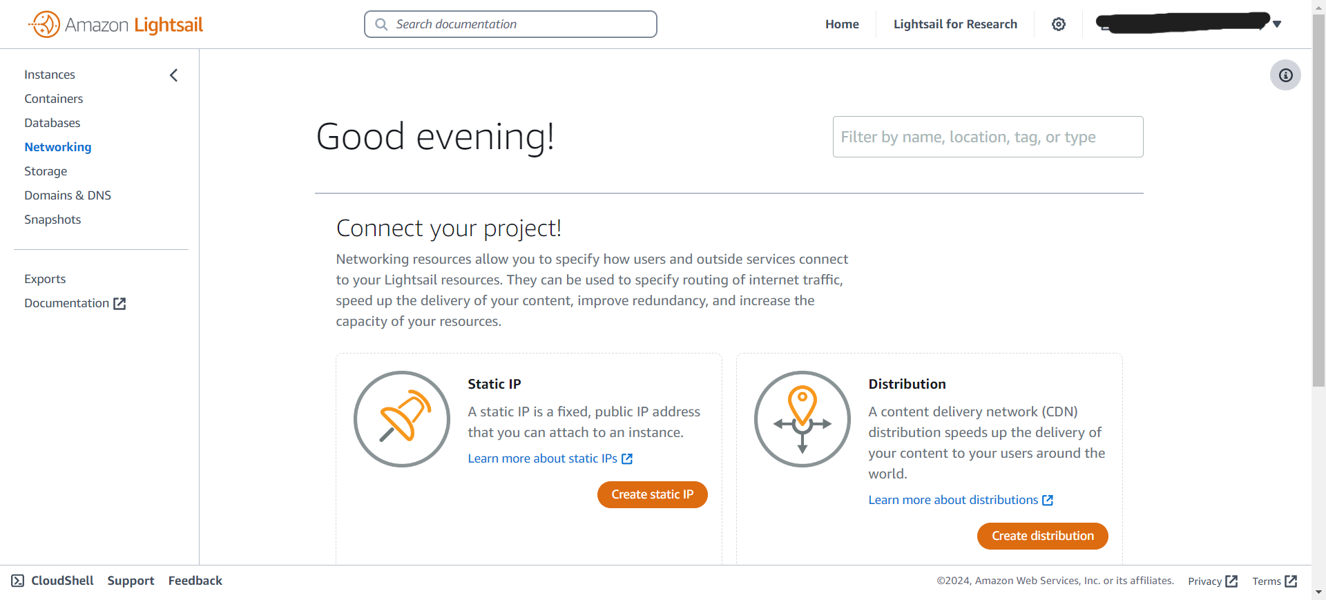
Task: Click the Create distribution button
Action: (1043, 536)
